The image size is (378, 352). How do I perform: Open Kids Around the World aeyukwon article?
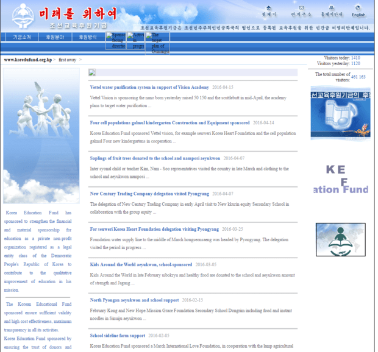[141, 265]
